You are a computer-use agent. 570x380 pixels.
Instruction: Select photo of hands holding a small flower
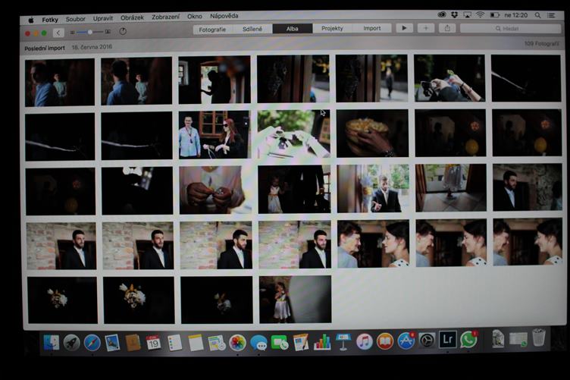coord(215,190)
